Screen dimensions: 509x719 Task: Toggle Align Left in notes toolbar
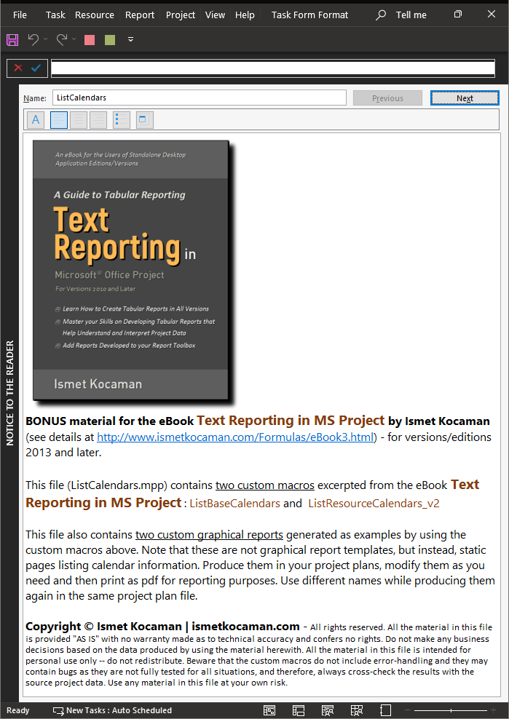click(x=59, y=120)
